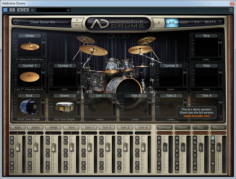Adjust the HiHat channel pan control
The width and height of the screenshot is (236, 179).
pyautogui.click(x=53, y=133)
